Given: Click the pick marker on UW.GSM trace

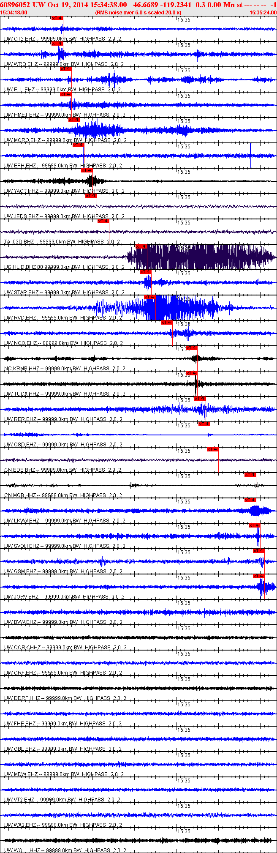Looking at the screenshot, I should 259,551.
